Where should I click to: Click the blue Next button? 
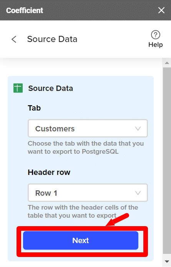[x=81, y=240]
